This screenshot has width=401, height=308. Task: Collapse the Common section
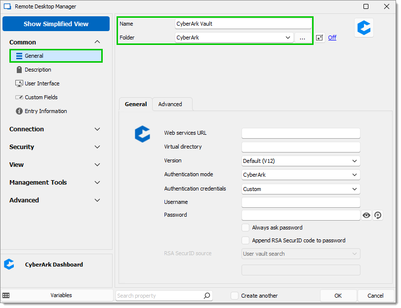click(x=97, y=42)
